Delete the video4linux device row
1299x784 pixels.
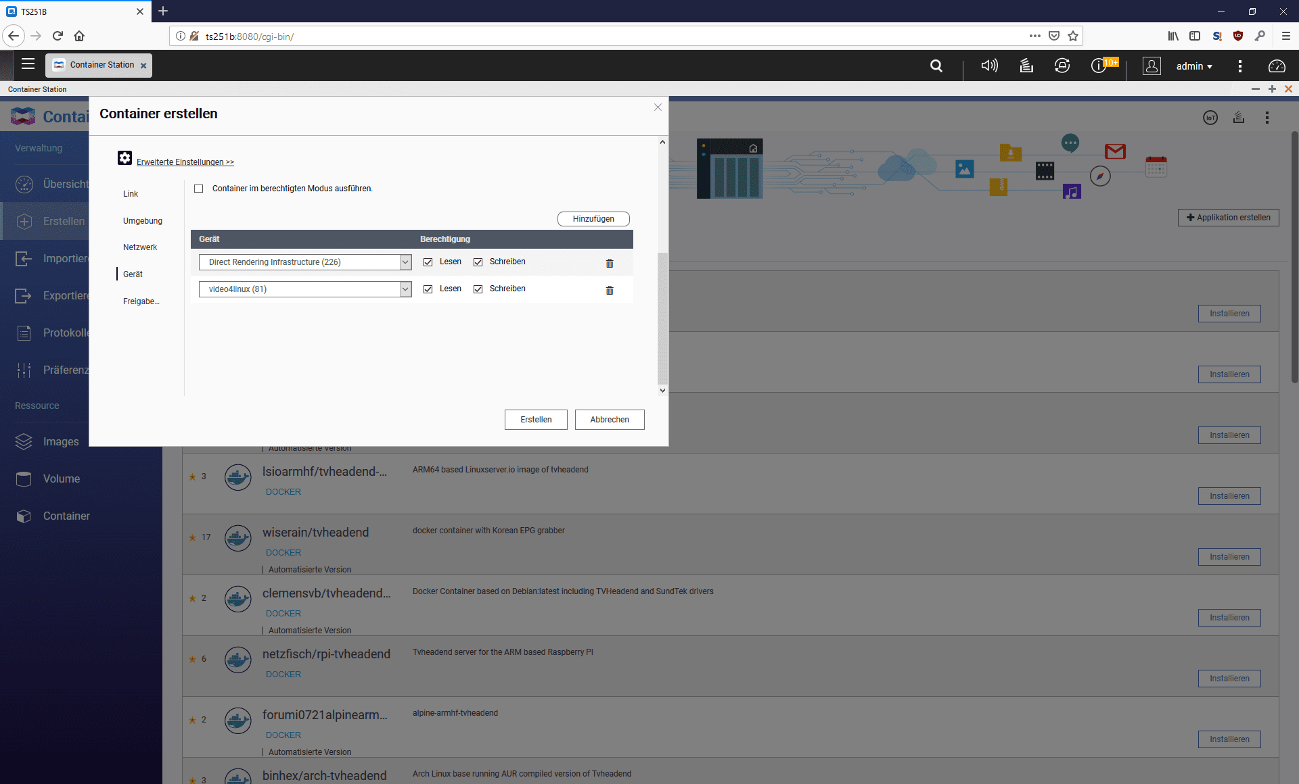pos(610,290)
